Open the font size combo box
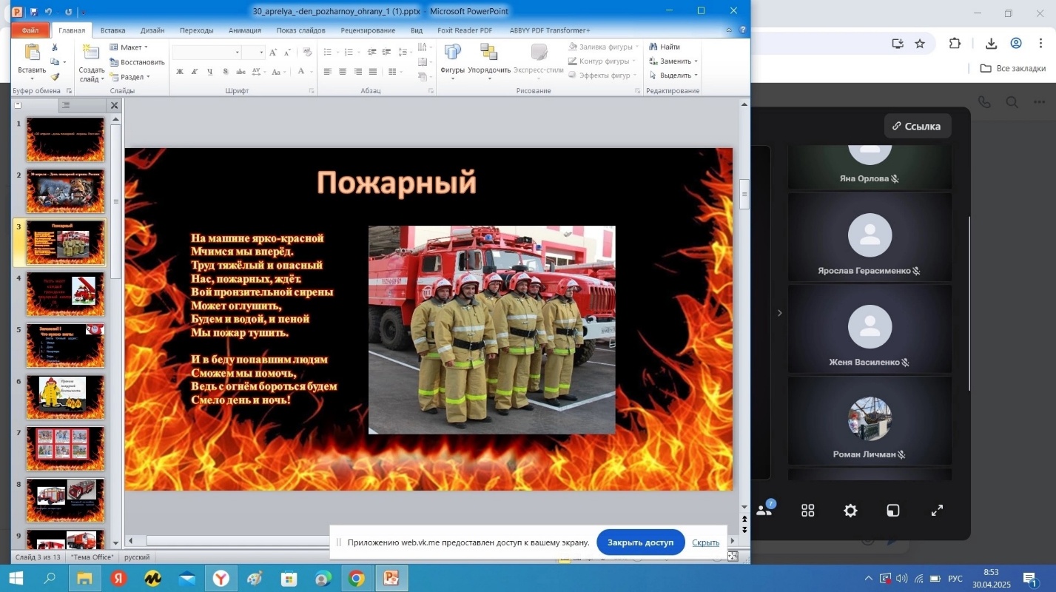Viewport: 1056px width, 592px height. (x=252, y=53)
